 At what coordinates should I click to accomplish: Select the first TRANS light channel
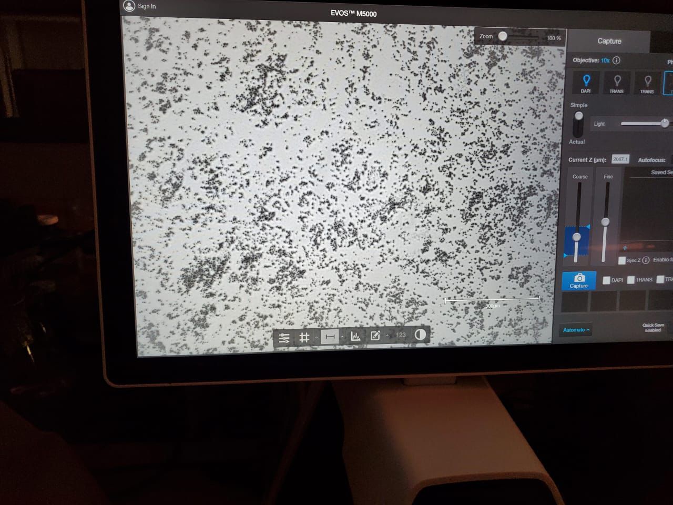[617, 83]
